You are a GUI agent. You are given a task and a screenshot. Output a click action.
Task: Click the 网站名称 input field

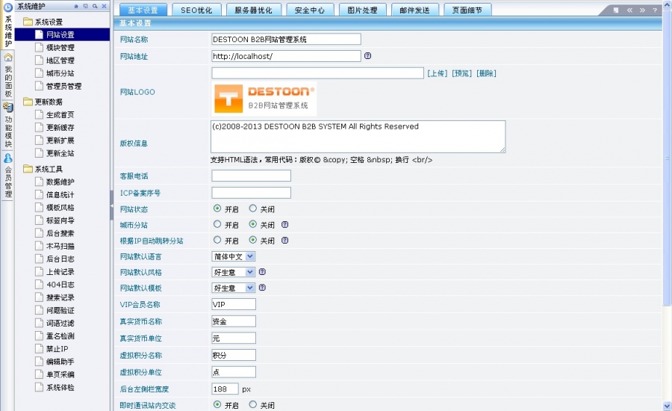(x=286, y=39)
